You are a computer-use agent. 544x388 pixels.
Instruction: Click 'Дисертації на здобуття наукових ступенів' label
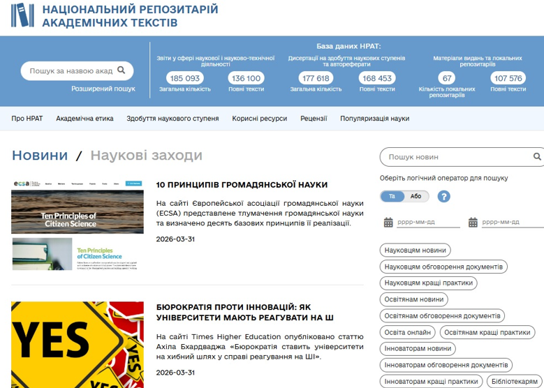coord(346,61)
